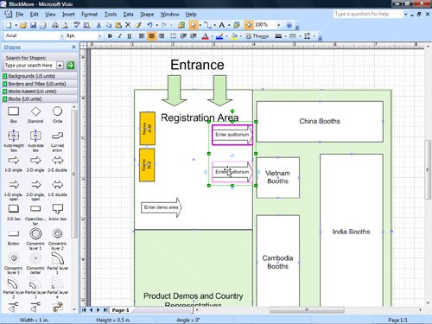Open the Backgrounds (US units) stencil

coord(40,76)
